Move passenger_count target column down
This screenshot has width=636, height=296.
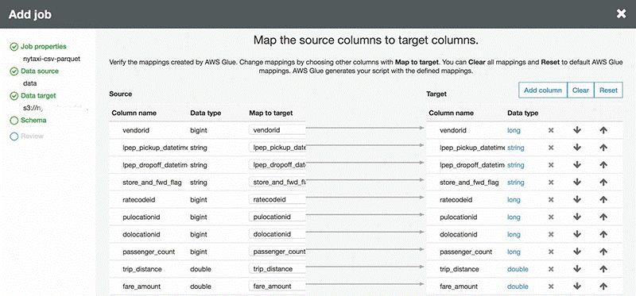click(577, 252)
